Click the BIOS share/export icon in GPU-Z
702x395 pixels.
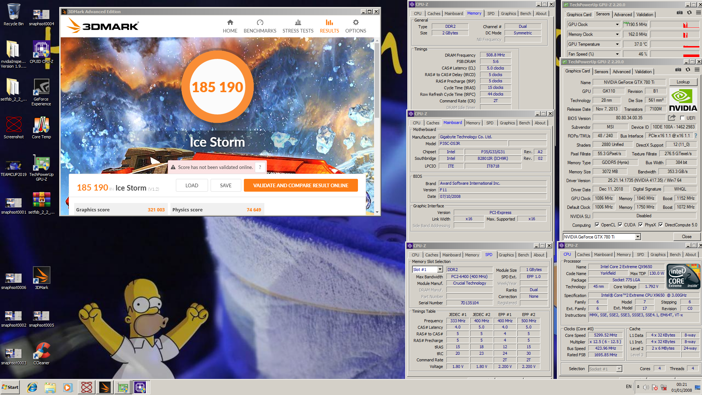tap(672, 118)
